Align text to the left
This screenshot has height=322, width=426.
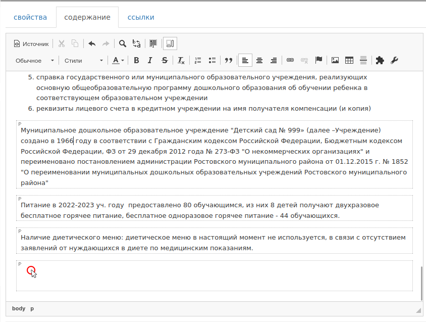click(245, 61)
